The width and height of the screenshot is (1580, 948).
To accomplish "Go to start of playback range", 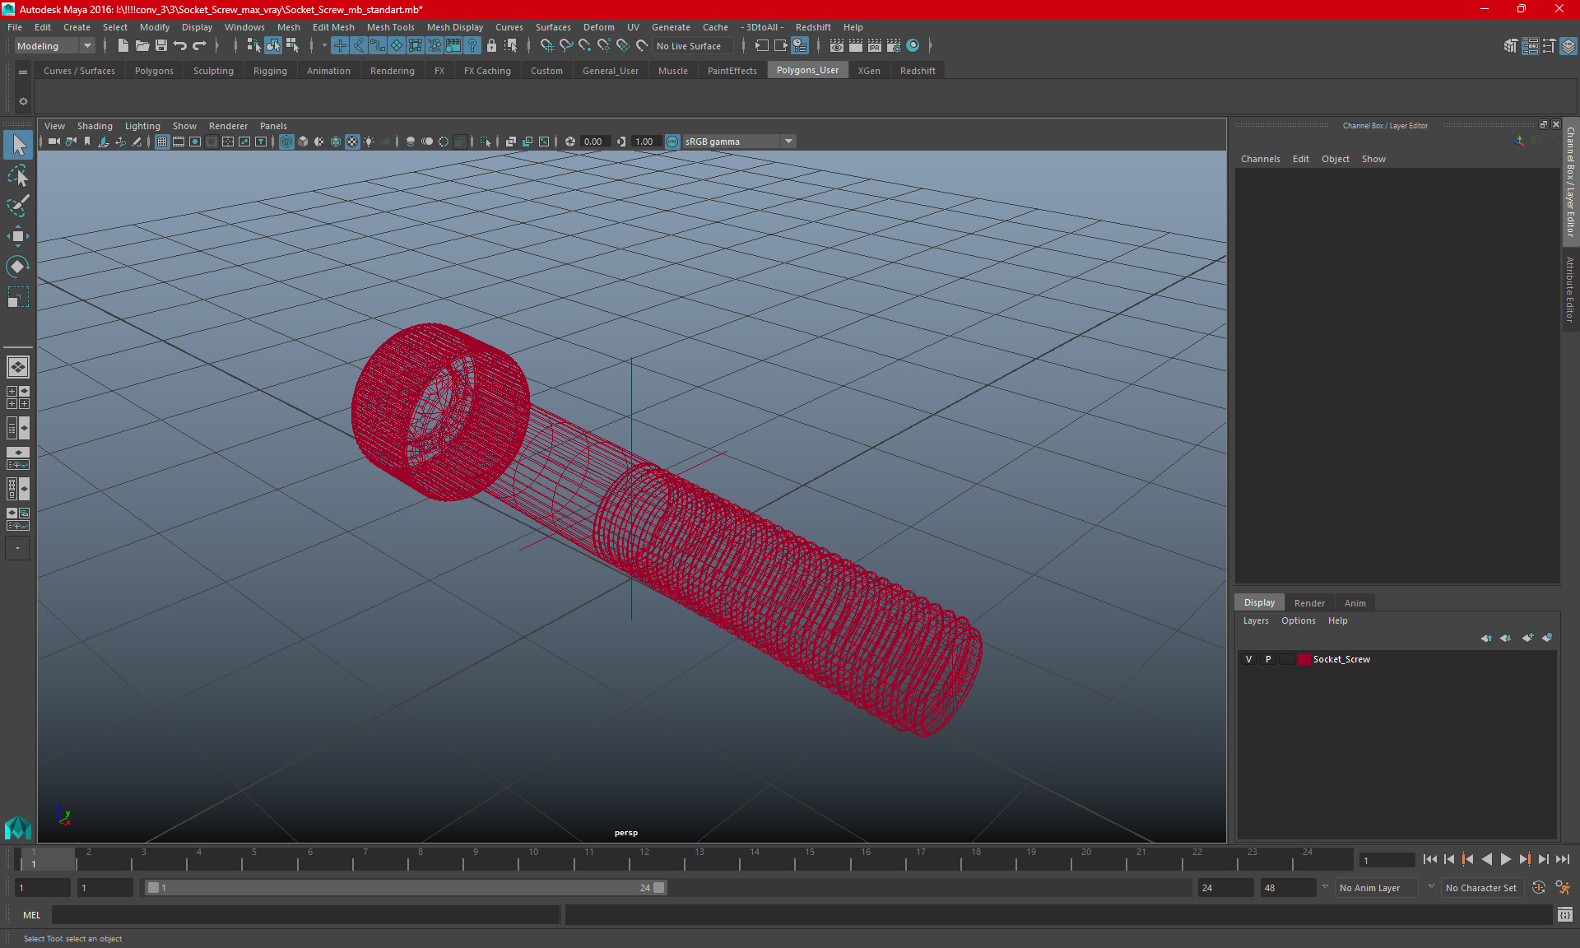I will 1429,859.
